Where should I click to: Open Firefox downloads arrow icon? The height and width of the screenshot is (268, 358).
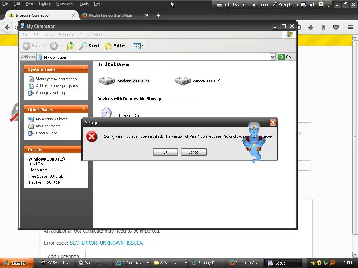(x=311, y=27)
